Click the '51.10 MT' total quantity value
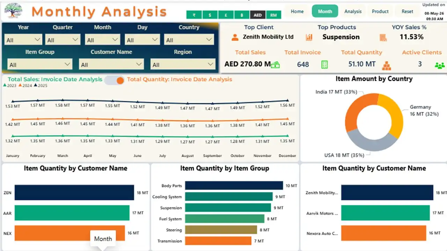This screenshot has height=251, width=447. tap(362, 64)
